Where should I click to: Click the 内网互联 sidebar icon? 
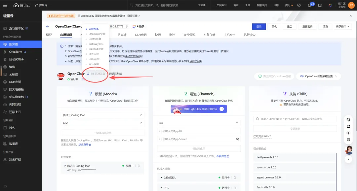coord(5,105)
